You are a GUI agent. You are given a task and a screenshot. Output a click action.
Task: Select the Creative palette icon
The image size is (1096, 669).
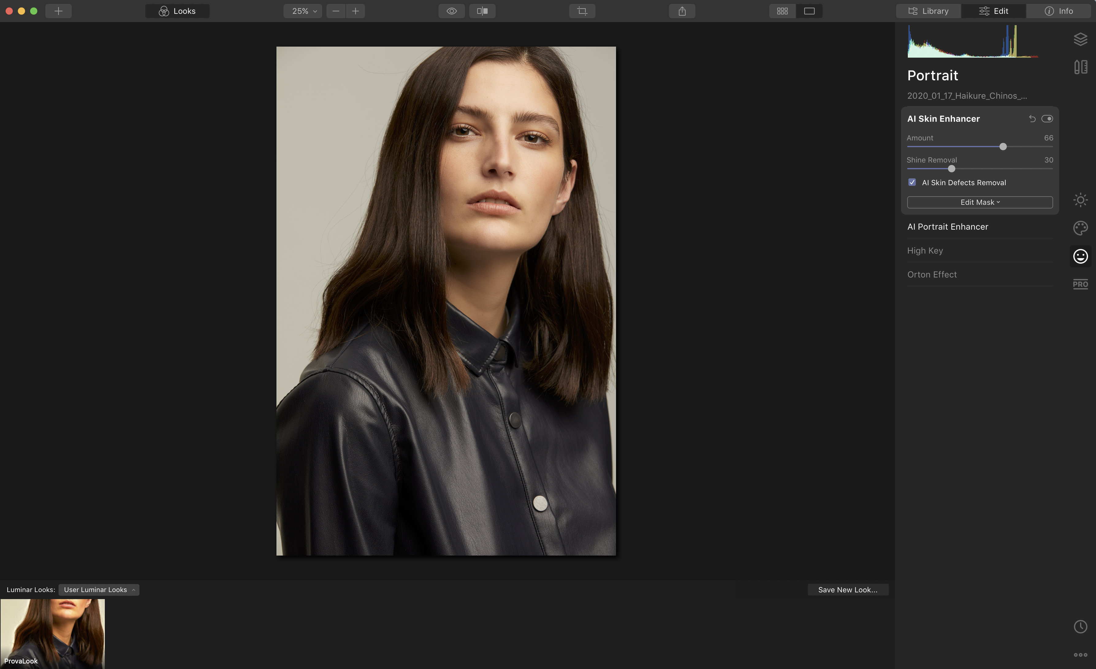coord(1080,228)
